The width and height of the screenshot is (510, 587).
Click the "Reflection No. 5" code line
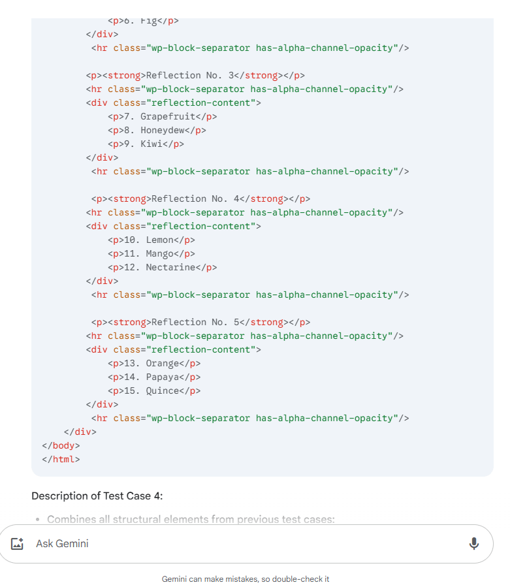tap(200, 322)
